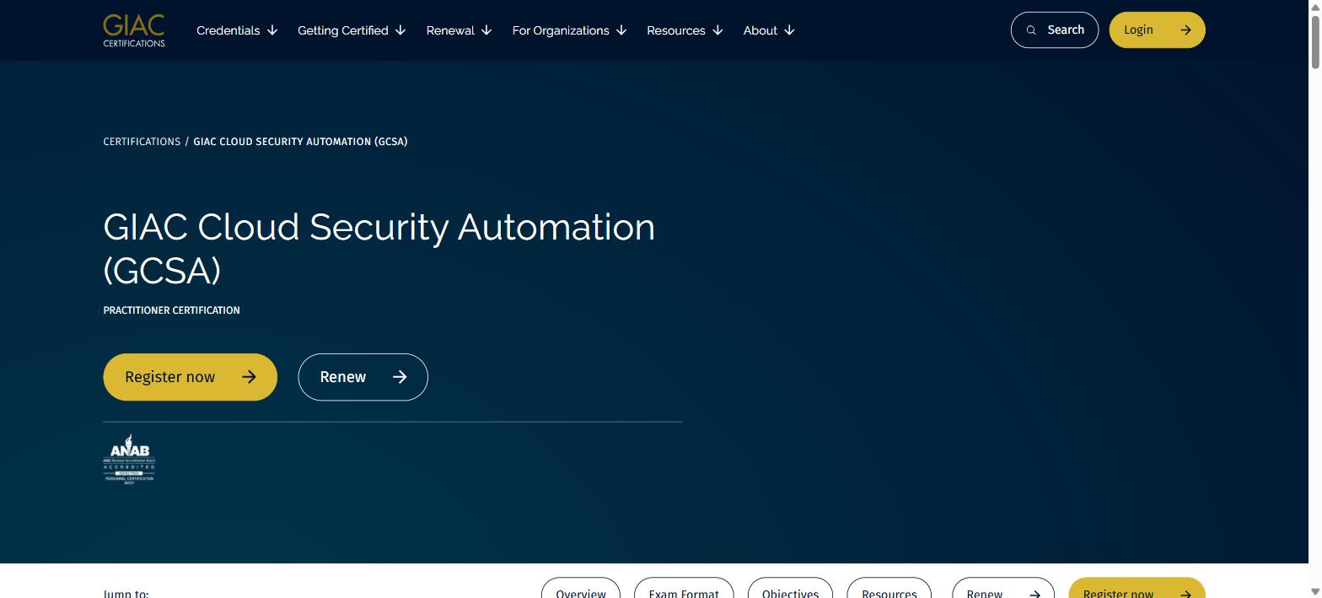Click the Login button

1157,30
